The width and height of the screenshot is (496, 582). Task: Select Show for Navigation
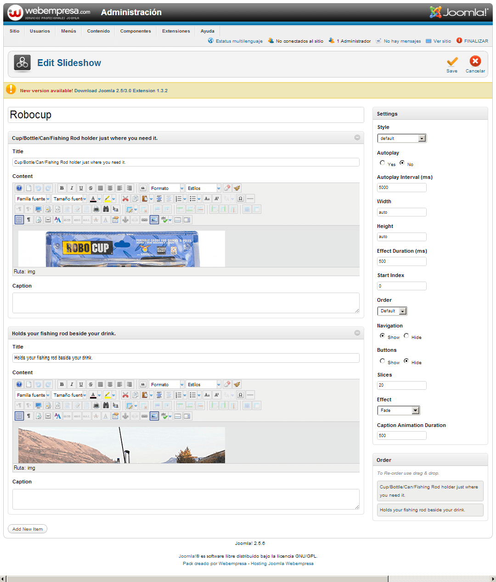click(x=382, y=336)
